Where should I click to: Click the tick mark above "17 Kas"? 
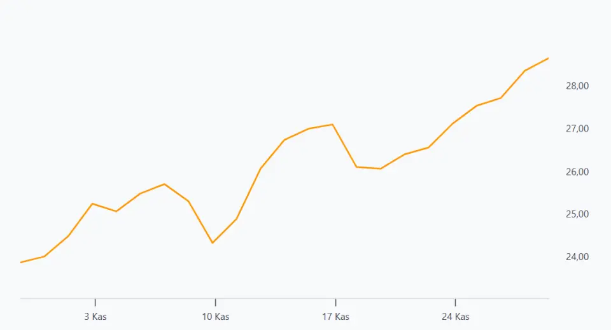click(x=335, y=303)
